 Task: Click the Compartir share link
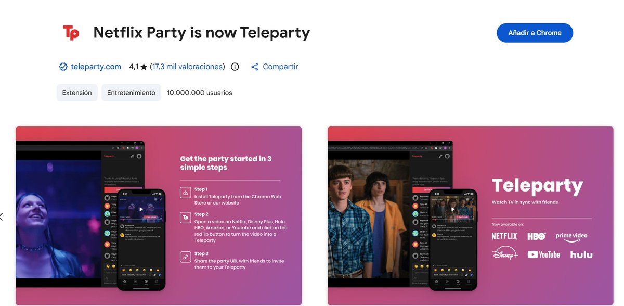pos(280,67)
